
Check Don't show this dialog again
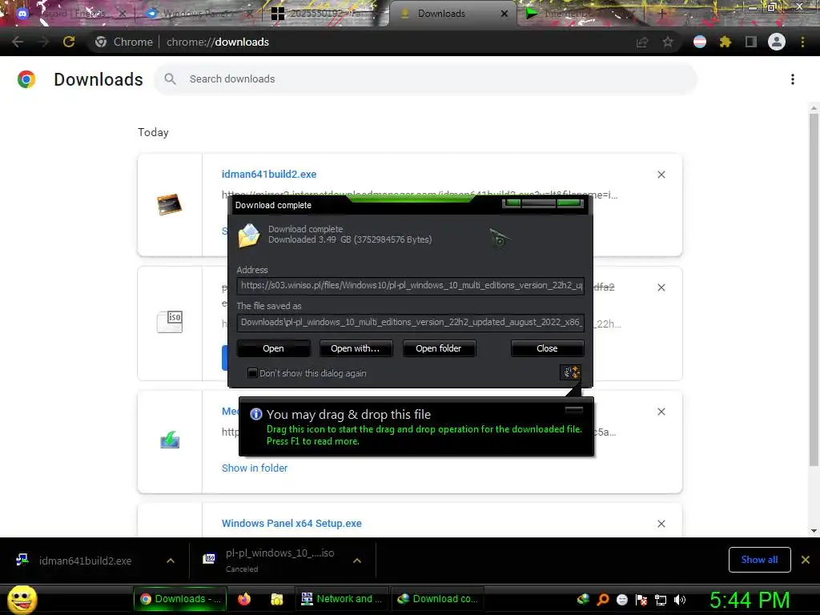coord(252,373)
